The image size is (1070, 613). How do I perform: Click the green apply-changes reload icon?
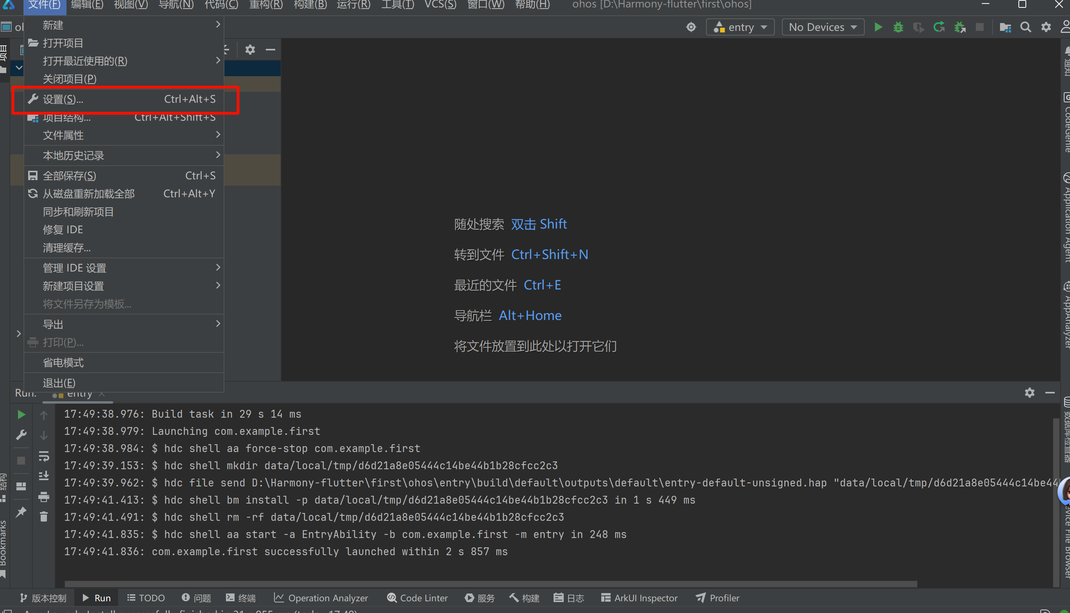coord(939,27)
